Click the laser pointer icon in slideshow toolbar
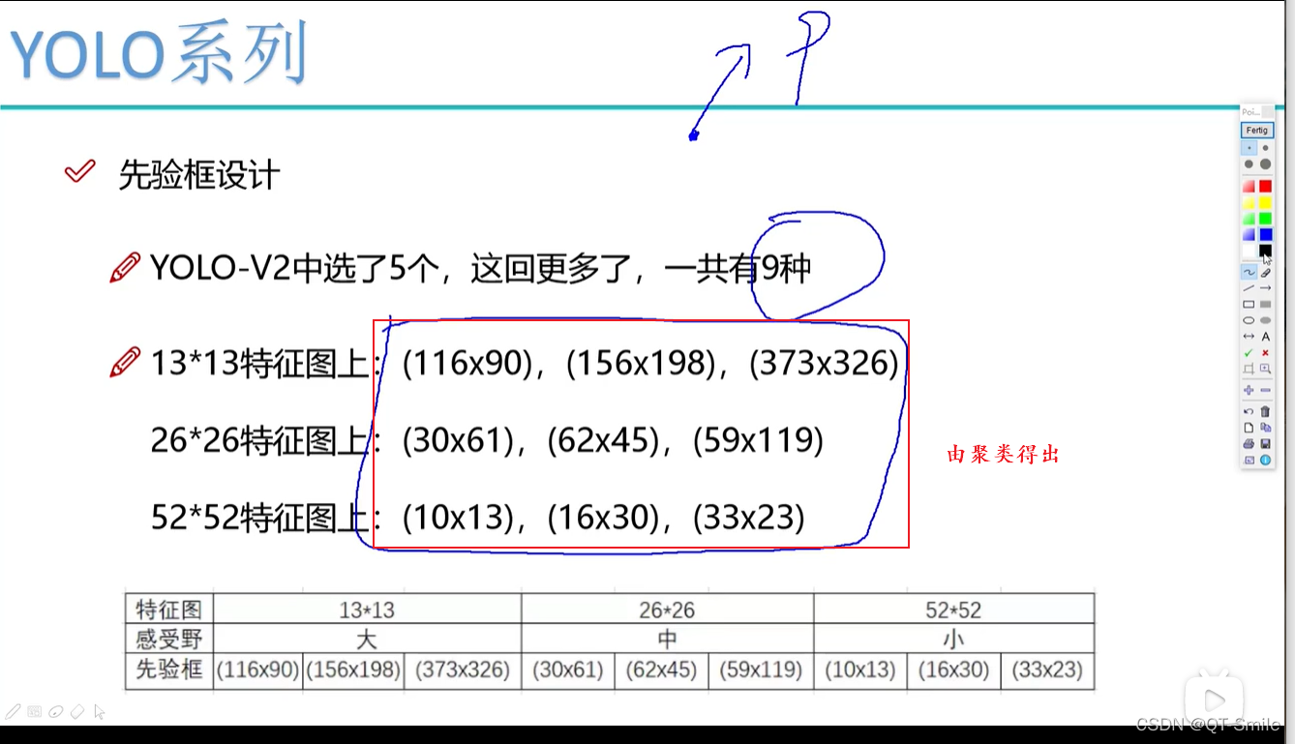Image resolution: width=1295 pixels, height=744 pixels. pos(56,712)
